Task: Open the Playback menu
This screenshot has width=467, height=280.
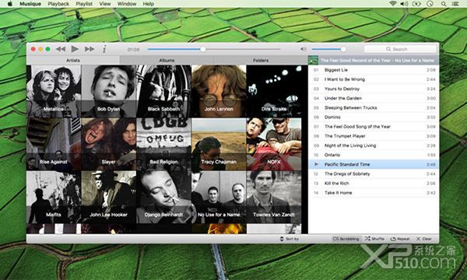Action: click(58, 4)
